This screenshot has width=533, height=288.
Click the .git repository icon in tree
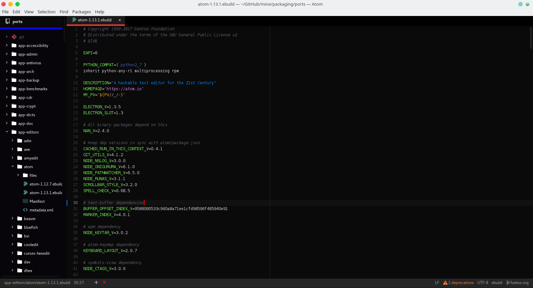14,37
